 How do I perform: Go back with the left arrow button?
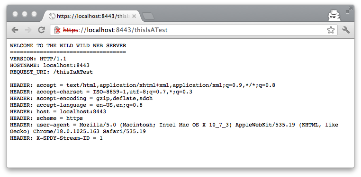tap(15, 30)
